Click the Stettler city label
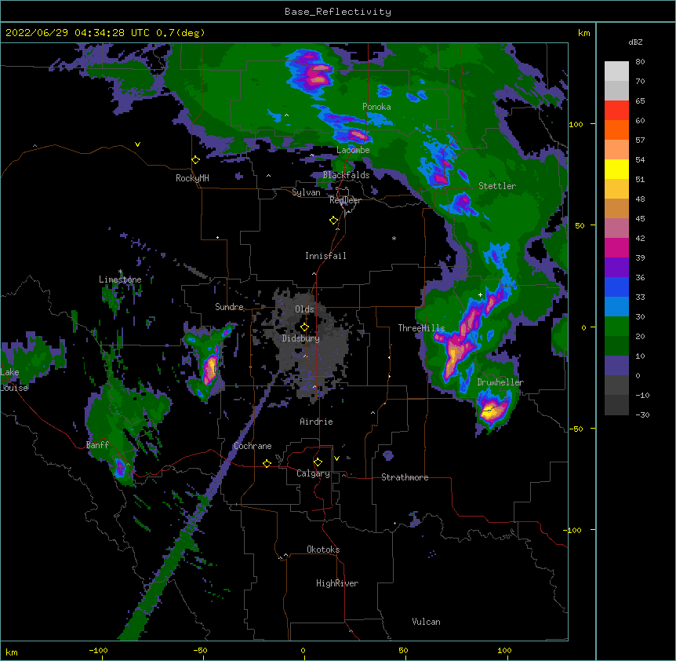 (497, 186)
